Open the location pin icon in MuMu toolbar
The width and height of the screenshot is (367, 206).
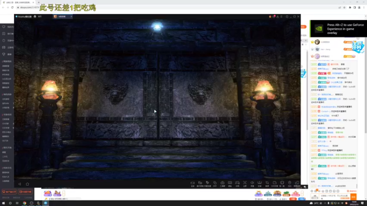pyautogui.click(x=289, y=184)
